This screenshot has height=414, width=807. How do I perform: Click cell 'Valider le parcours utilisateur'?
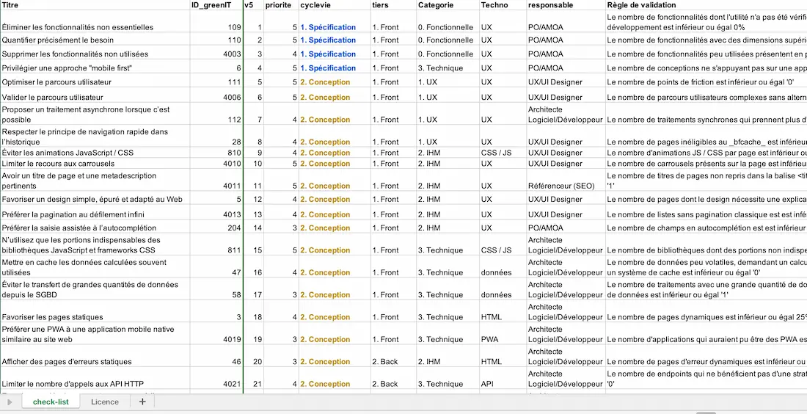tap(95, 95)
